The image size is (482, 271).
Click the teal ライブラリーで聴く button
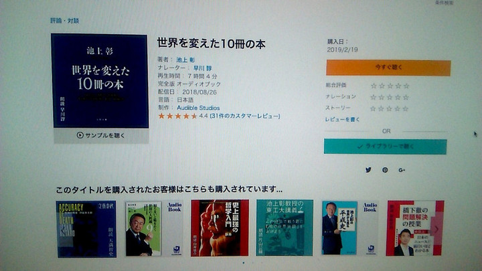click(385, 147)
